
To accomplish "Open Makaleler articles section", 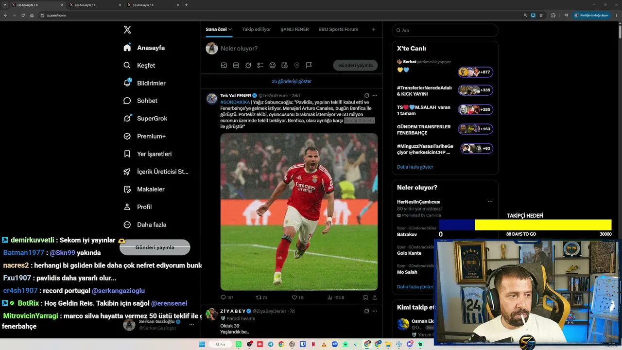I will coord(144,189).
